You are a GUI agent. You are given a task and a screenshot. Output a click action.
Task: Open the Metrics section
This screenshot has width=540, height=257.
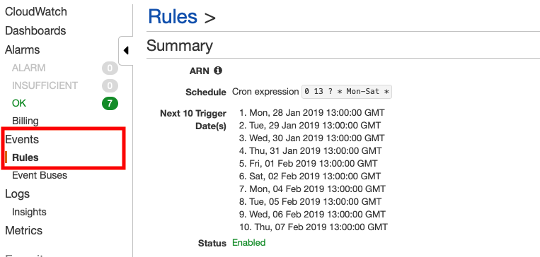pyautogui.click(x=23, y=230)
